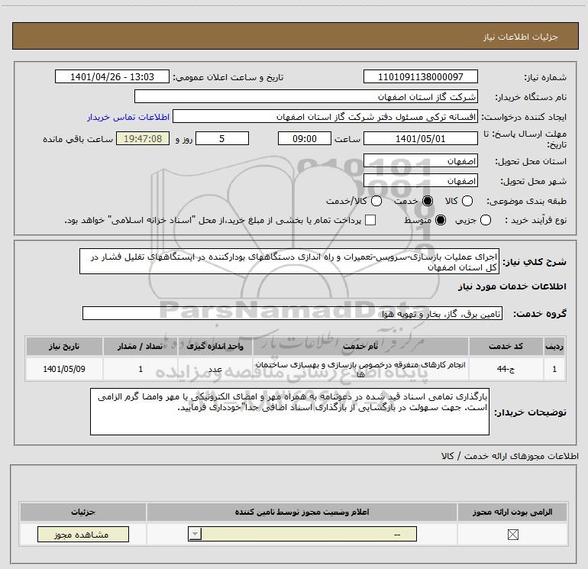Click the delivery province field اصفهان
The height and width of the screenshot is (569, 588).
420,161
